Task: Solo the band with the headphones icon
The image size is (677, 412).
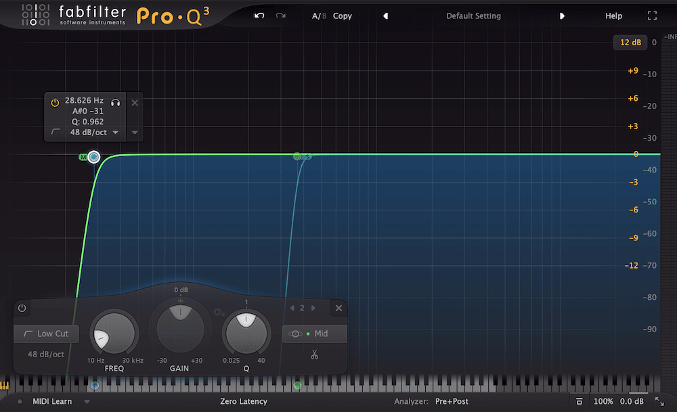Action: coord(115,103)
